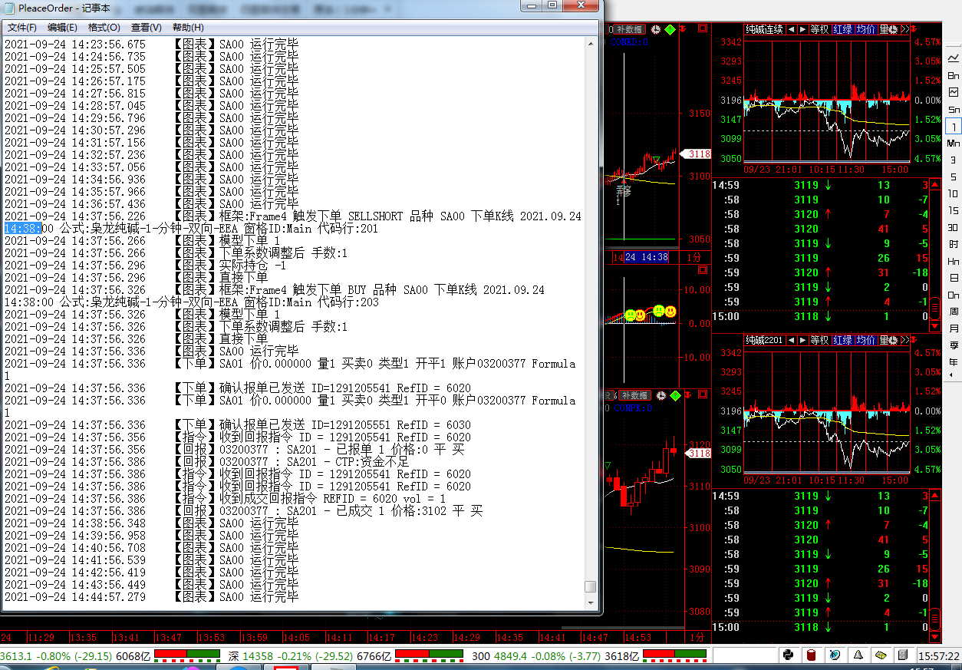Select 10-minute period in sidebar
Viewport: 962px width, 670px height.
pyautogui.click(x=954, y=193)
